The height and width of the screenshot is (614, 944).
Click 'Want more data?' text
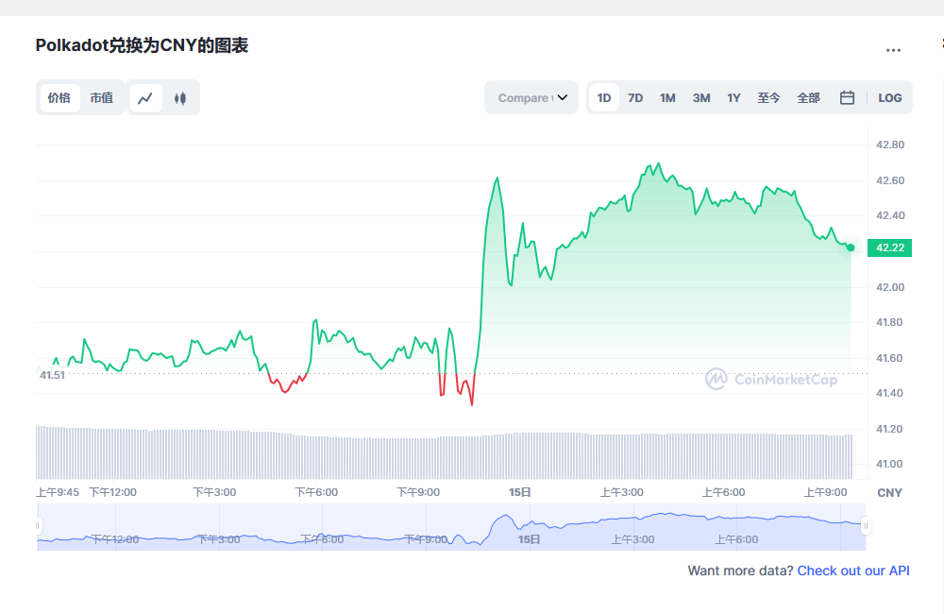[740, 571]
